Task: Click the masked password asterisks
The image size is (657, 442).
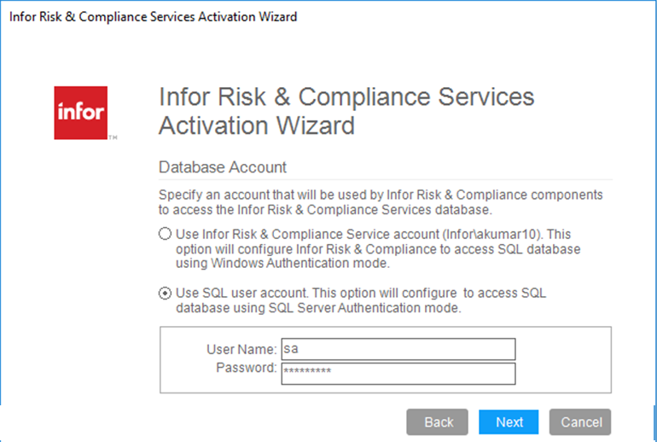Action: [x=307, y=373]
